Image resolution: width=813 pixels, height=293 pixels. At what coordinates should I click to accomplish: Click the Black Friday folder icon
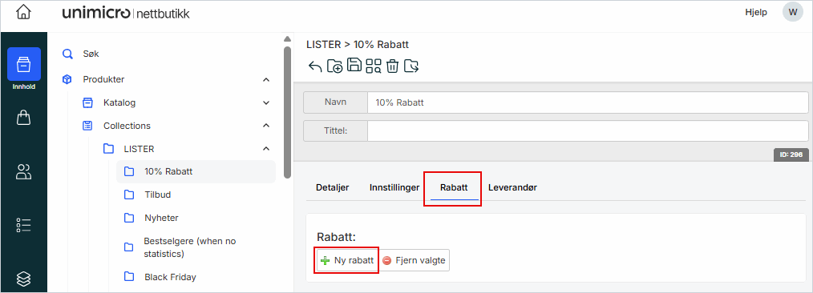coord(129,277)
